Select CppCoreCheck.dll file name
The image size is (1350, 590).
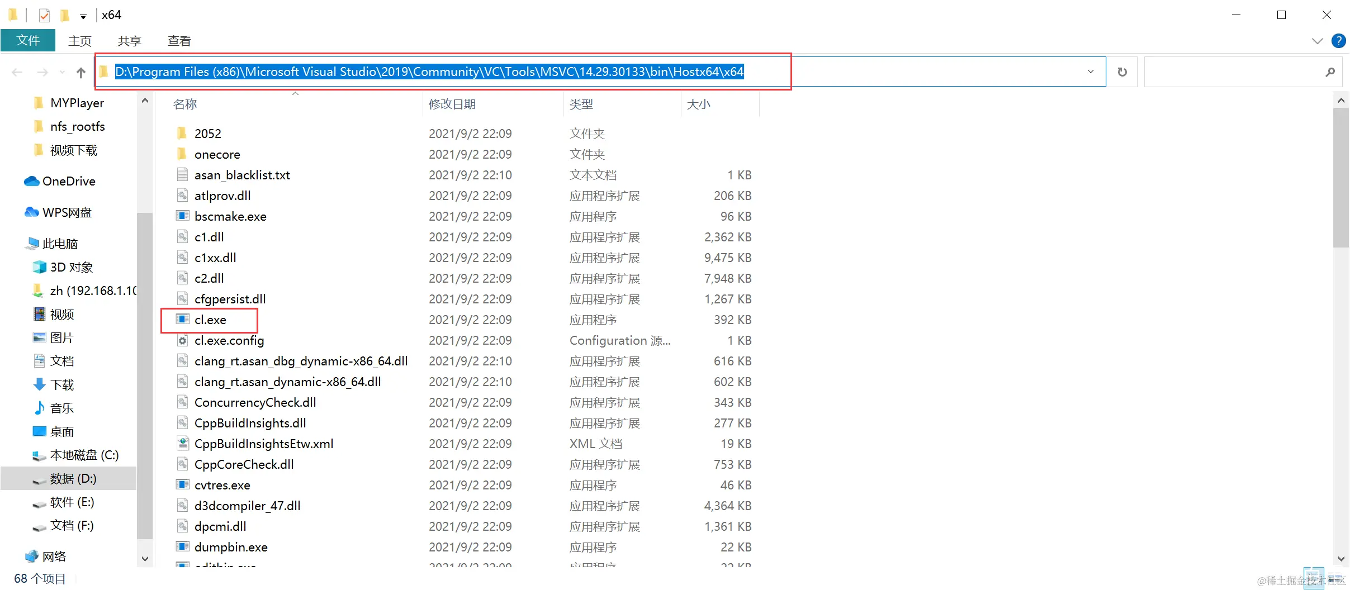coord(244,464)
